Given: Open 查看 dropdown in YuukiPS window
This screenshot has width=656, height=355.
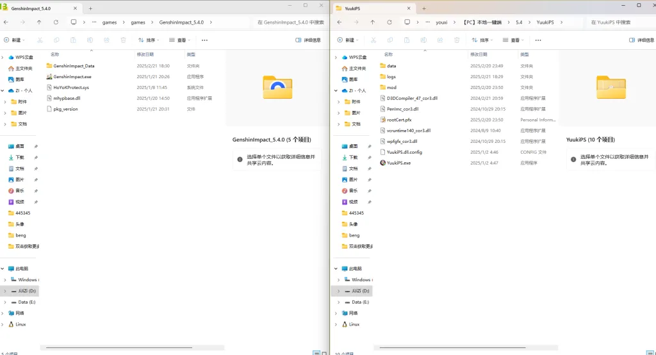Looking at the screenshot, I should coord(513,40).
